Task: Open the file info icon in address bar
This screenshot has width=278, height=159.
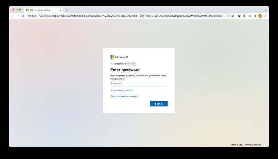Action: click(x=29, y=16)
